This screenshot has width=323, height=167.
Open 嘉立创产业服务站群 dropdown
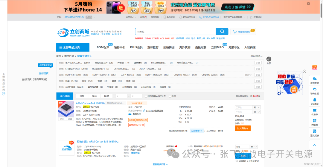click(234, 17)
